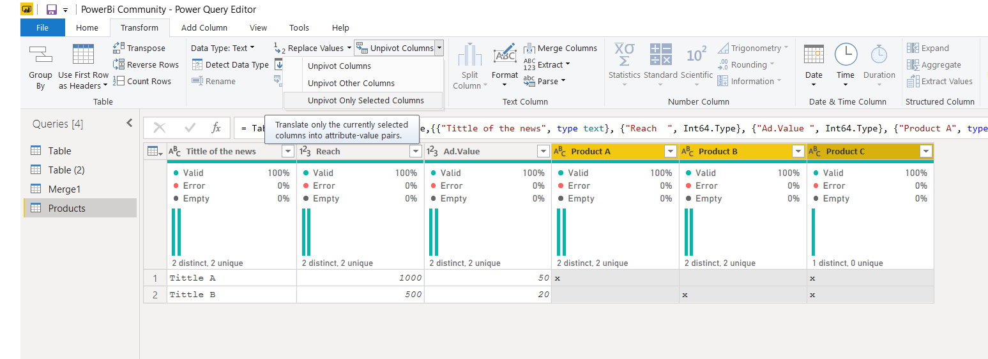Open the Ad.Value column filter dropdown
This screenshot has width=988, height=359.
[x=543, y=151]
